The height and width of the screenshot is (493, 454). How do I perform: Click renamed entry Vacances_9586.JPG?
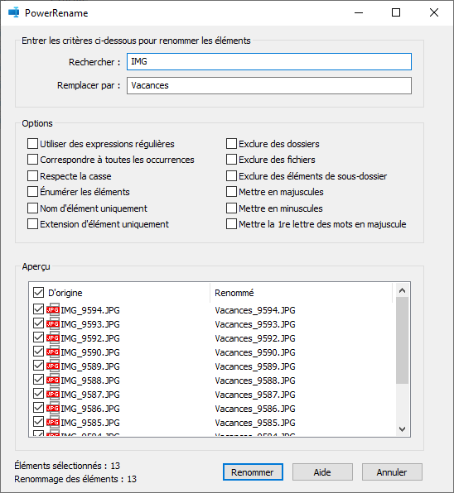(x=255, y=409)
